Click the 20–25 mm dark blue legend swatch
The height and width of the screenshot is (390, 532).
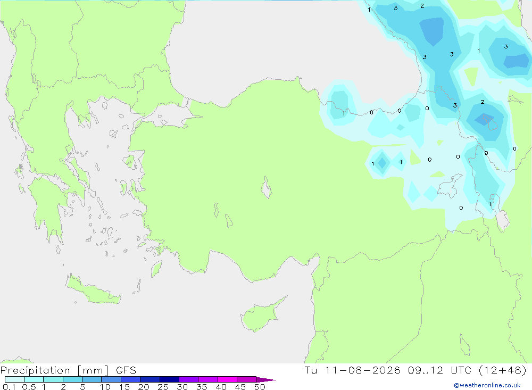(150, 379)
